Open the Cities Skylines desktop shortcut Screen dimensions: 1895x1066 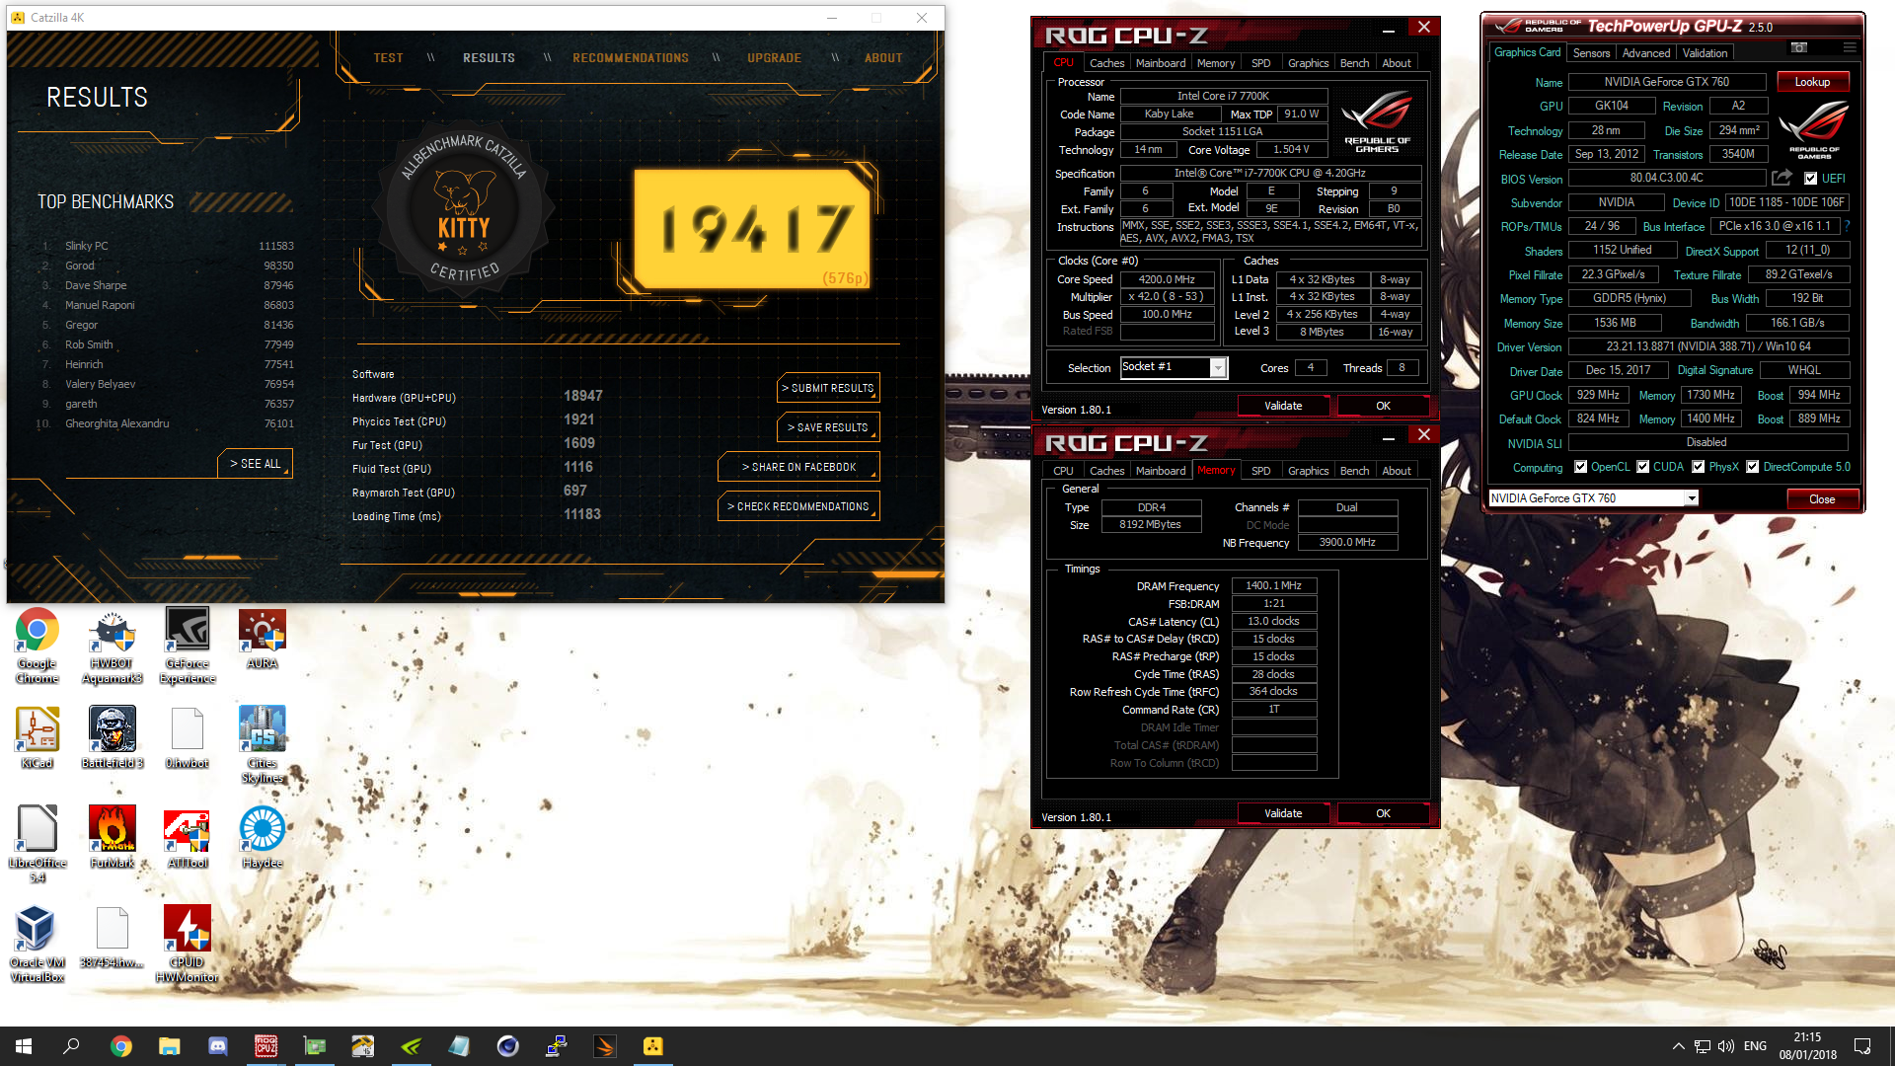[x=262, y=745]
